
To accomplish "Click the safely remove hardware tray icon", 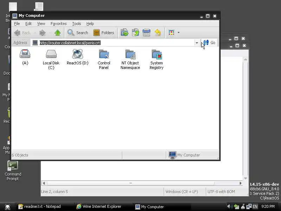I will pyautogui.click(x=236, y=207).
